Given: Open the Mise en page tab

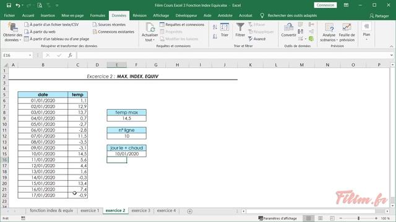Looking at the screenshot, I should (72, 15).
